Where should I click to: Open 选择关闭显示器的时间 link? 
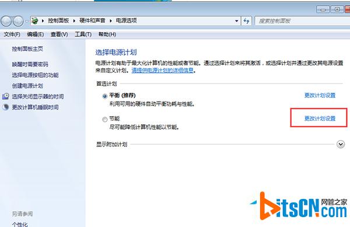38,96
